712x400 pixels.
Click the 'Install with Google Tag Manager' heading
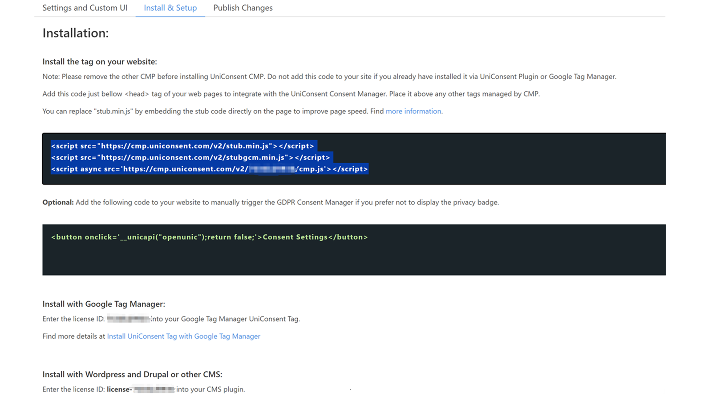(x=103, y=304)
